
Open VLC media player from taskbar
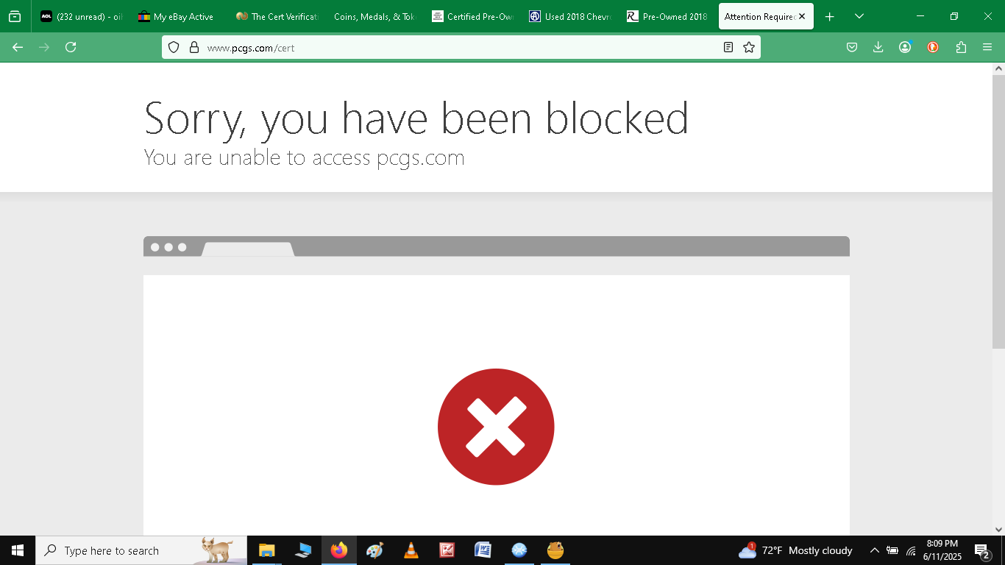[x=411, y=550]
